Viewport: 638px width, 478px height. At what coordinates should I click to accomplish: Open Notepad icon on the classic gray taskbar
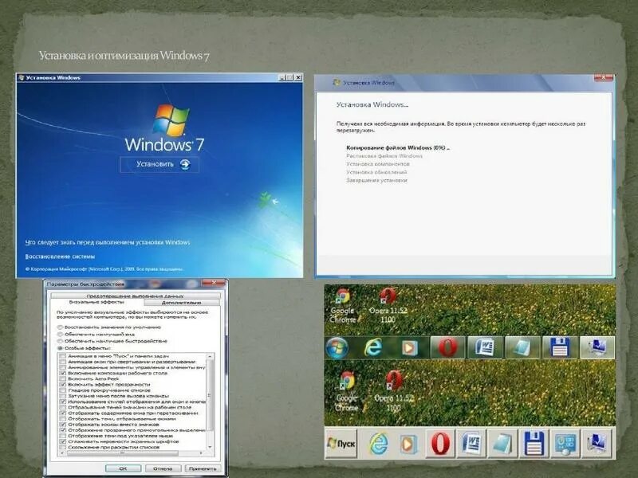(502, 443)
